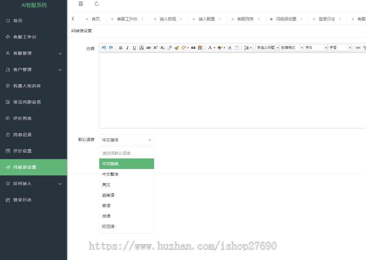Click inside the 内容 editor text area

click(x=233, y=90)
